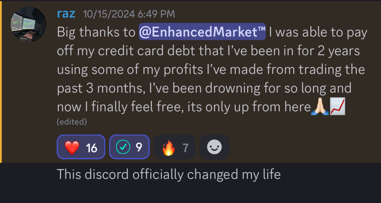Click the heart reaction count 16

[x=91, y=148]
